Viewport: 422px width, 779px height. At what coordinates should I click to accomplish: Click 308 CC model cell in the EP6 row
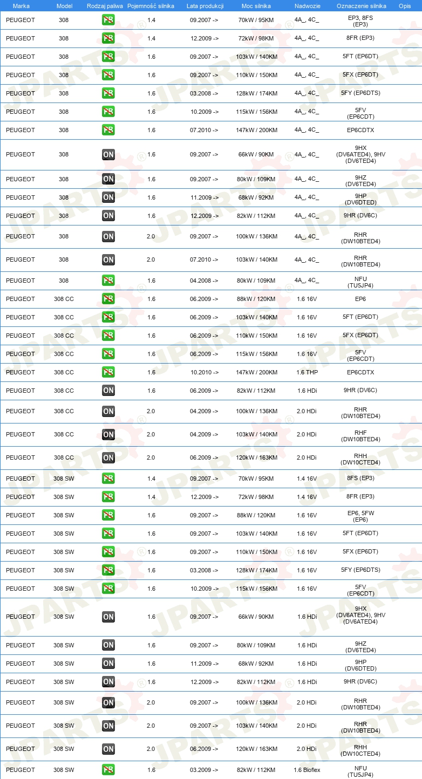[x=64, y=299]
